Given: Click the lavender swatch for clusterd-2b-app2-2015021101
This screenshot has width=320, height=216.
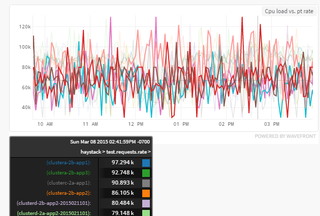Looking at the screenshot, I should point(146,203).
